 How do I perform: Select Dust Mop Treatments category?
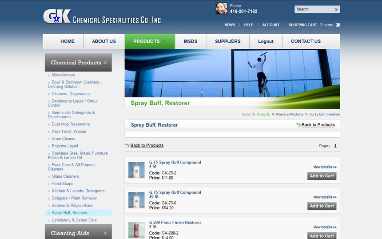[71, 124]
